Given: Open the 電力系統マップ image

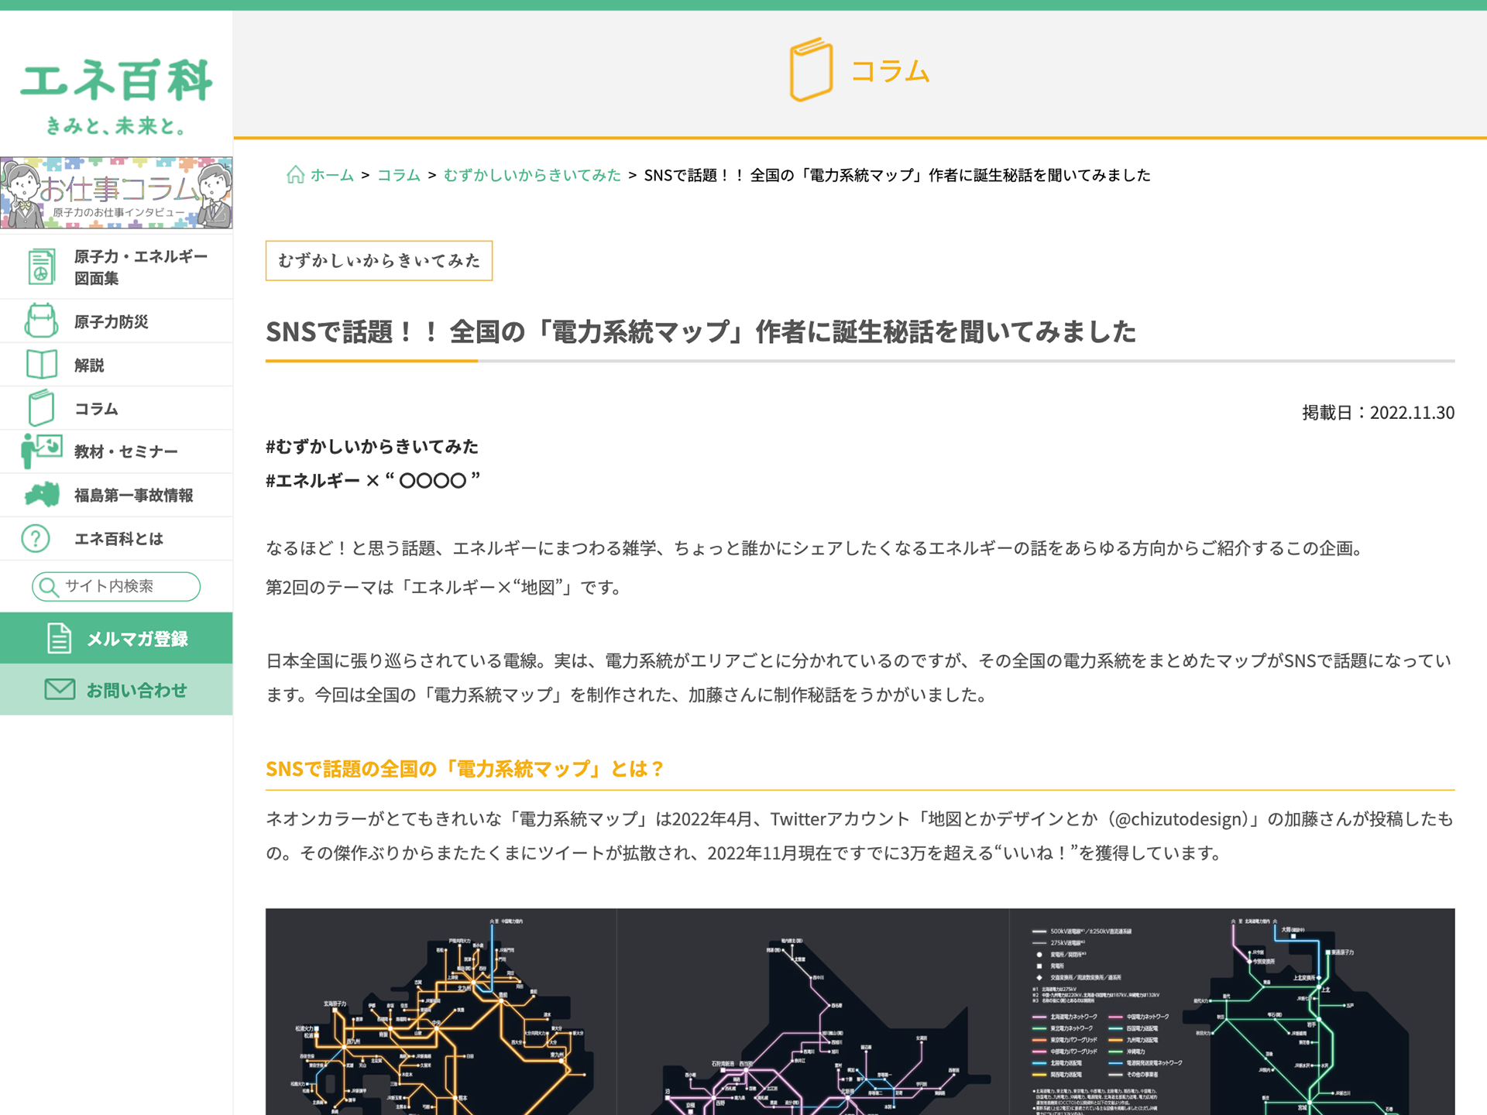Looking at the screenshot, I should 860,1010.
